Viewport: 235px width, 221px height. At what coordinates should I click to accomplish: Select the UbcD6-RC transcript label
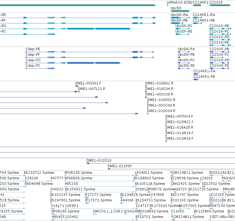184,26
